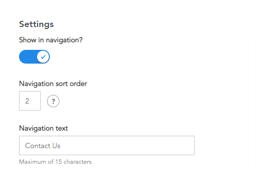Click the Settings heading
Viewport: 256px width, 178px height.
point(36,25)
